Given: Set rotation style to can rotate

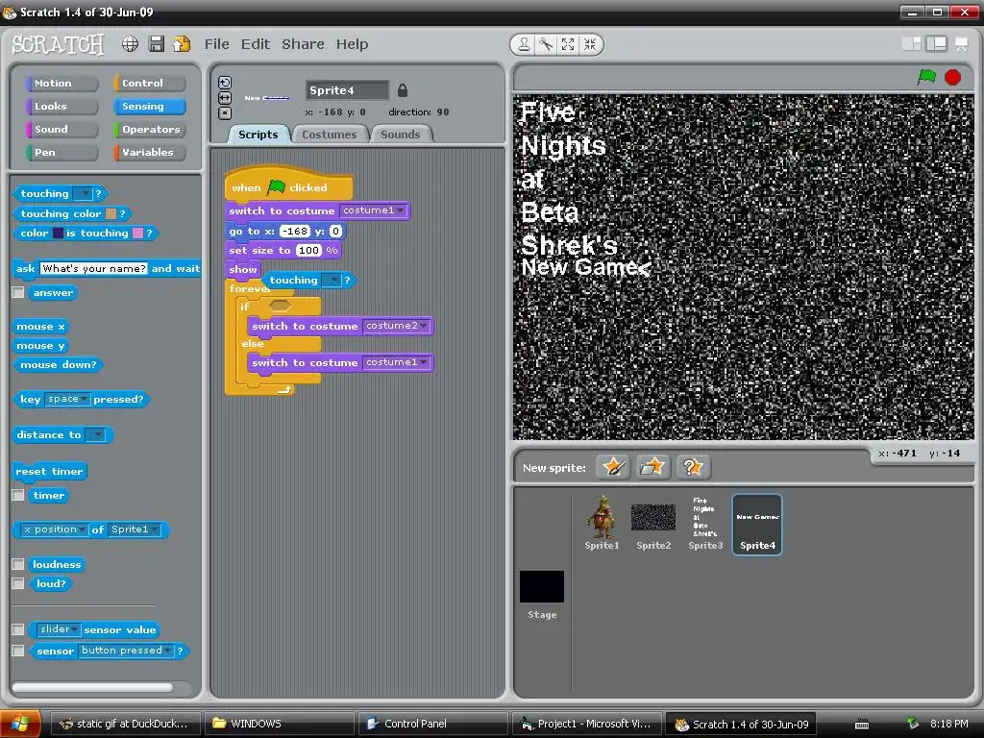Looking at the screenshot, I should [225, 83].
